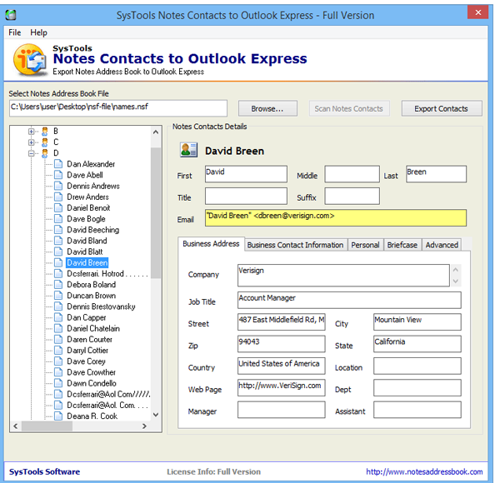Collapse the D contacts group
The height and width of the screenshot is (483, 500).
[x=32, y=153]
